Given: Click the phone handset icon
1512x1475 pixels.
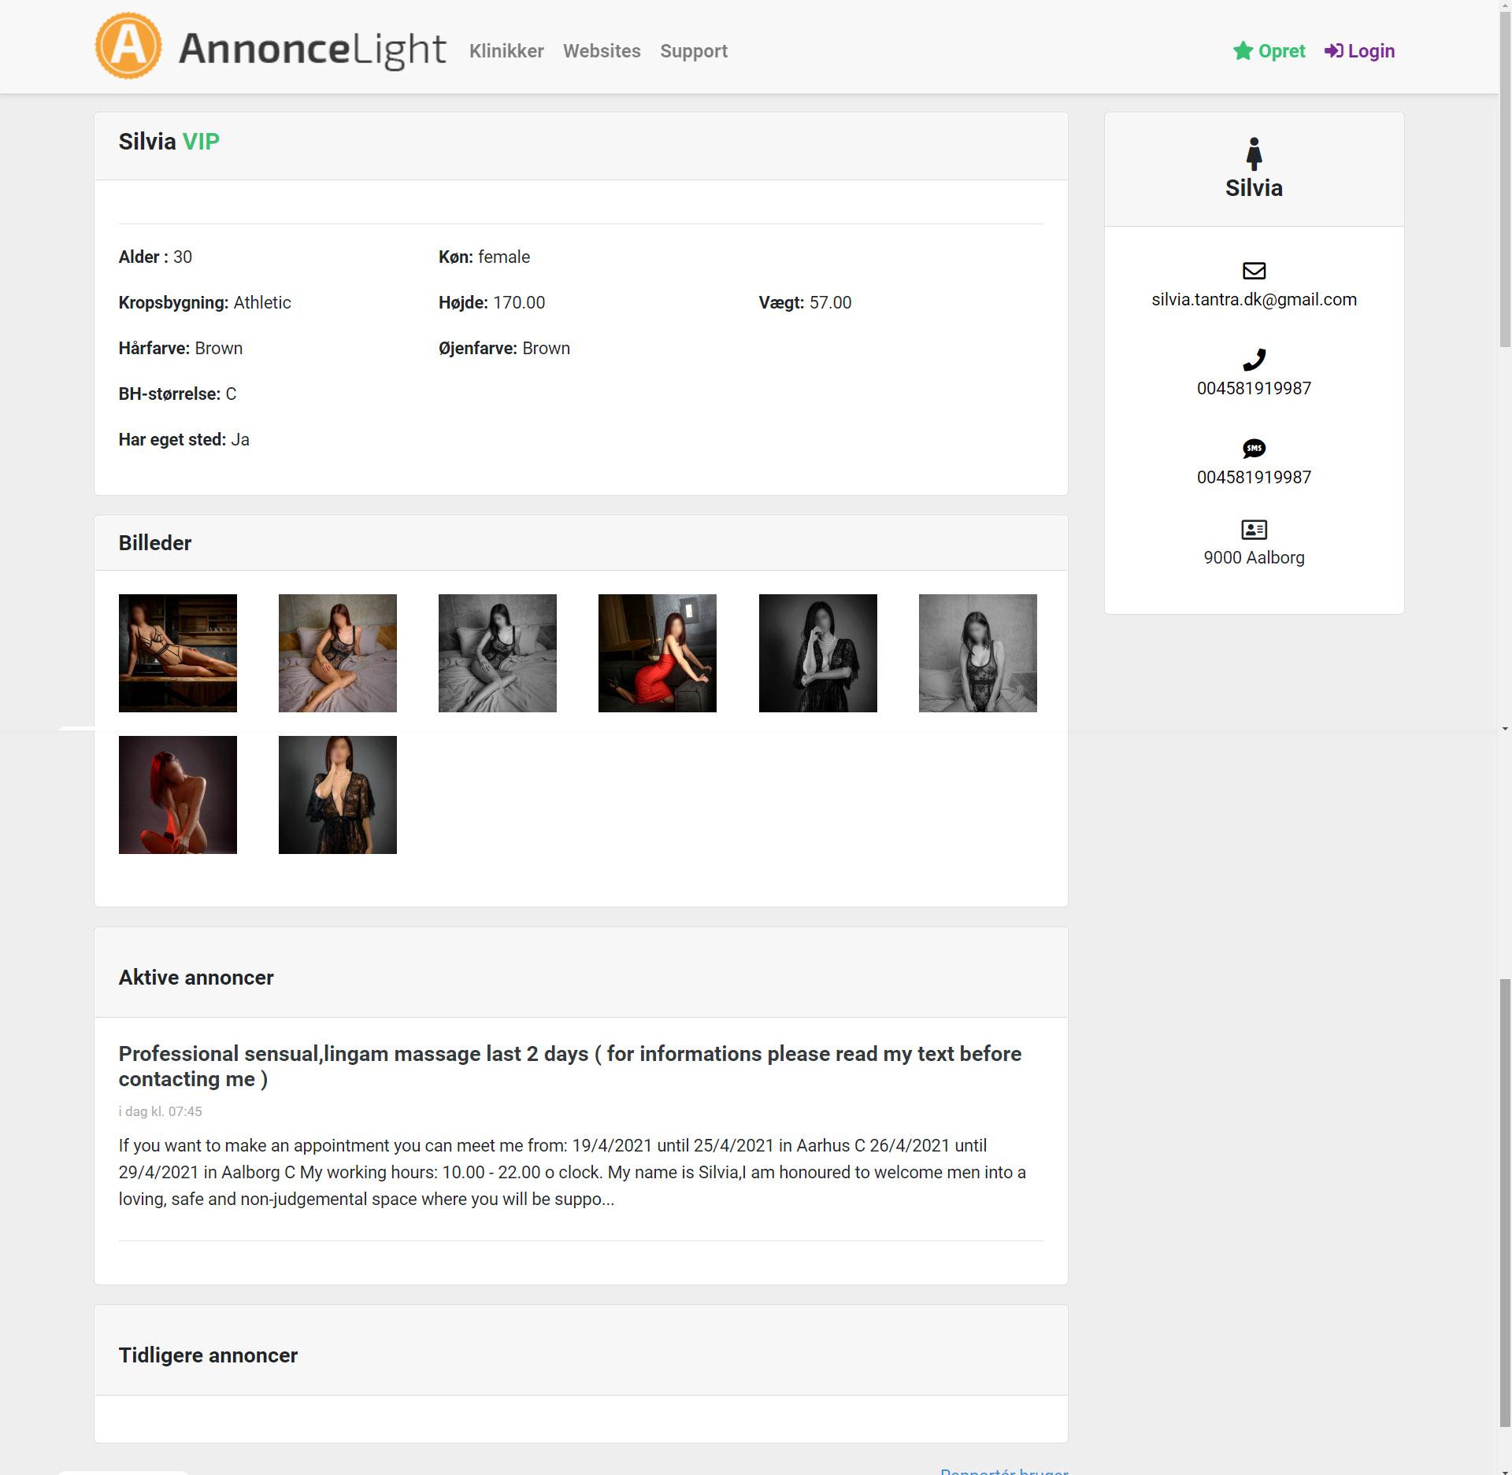Looking at the screenshot, I should [x=1254, y=360].
